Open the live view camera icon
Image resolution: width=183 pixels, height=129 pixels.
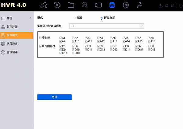point(44,5)
